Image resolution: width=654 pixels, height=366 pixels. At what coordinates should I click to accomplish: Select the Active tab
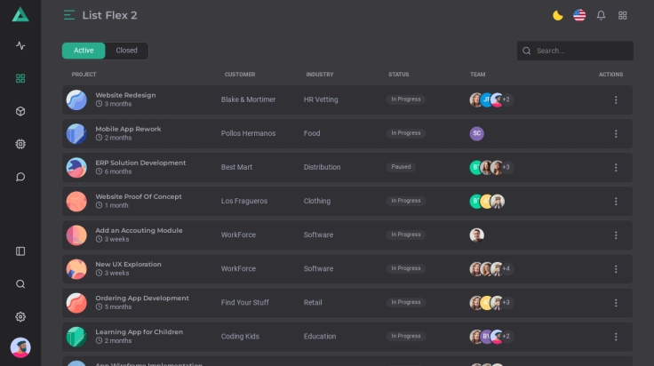84,51
